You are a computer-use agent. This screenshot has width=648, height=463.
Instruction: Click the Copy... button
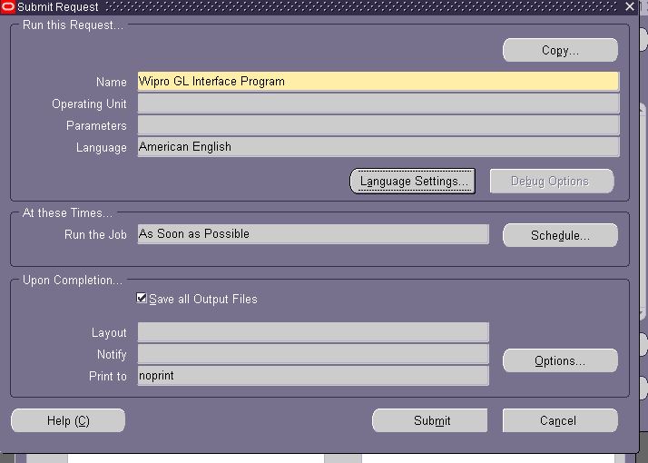point(560,51)
